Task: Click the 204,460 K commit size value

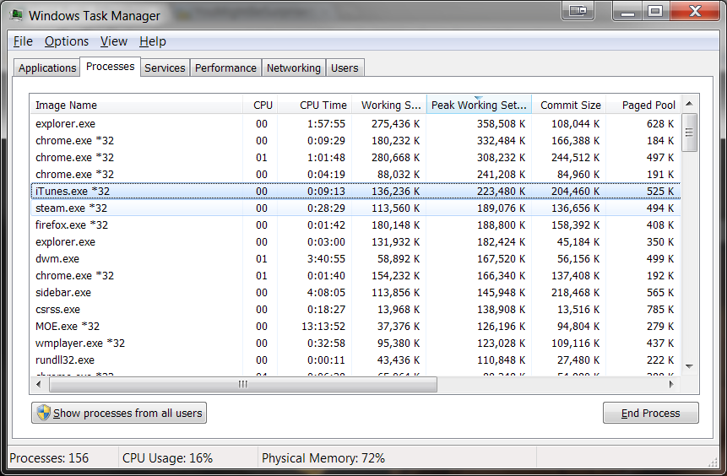Action: click(575, 191)
